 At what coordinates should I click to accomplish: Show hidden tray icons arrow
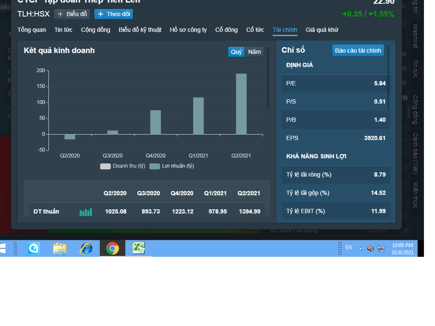click(360, 249)
